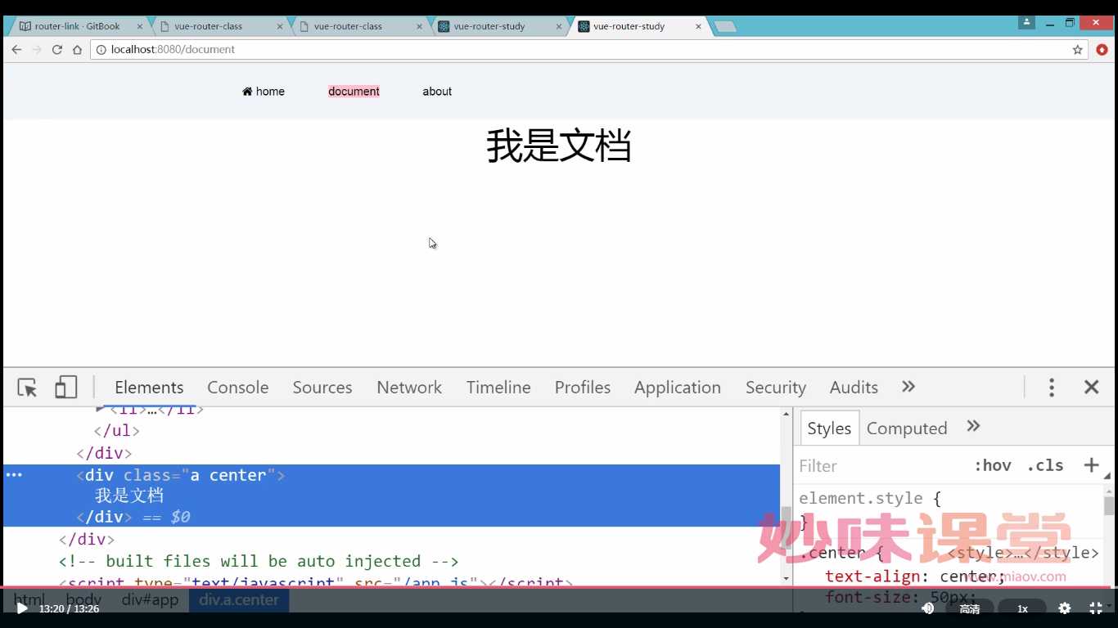
Task: Click the text-align: center declaration
Action: pyautogui.click(x=914, y=576)
